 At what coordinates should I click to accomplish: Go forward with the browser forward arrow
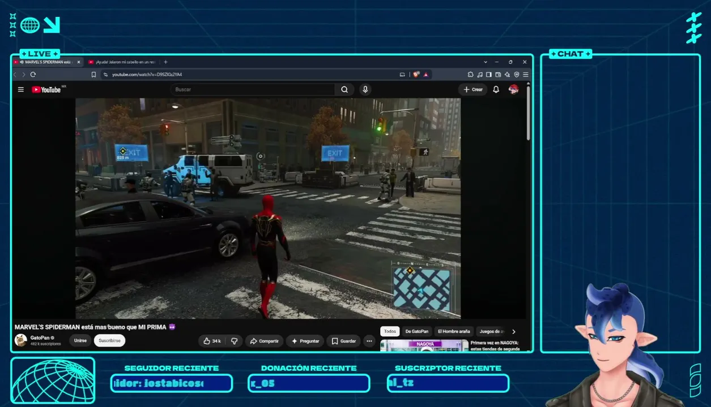[x=24, y=75]
